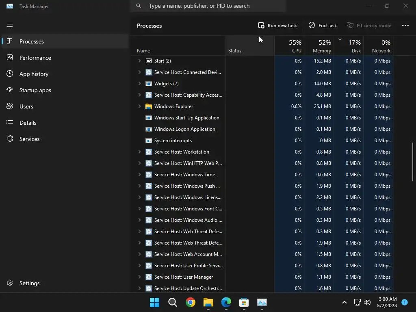This screenshot has width=416, height=312.
Task: Show hidden system tray icons
Action: click(x=344, y=302)
